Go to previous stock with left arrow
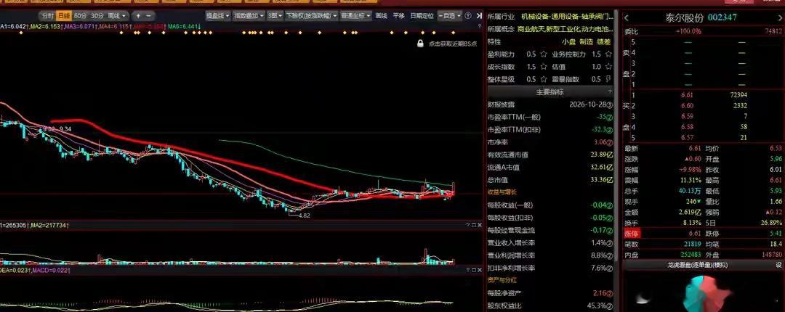The height and width of the screenshot is (312, 785). tap(627, 18)
